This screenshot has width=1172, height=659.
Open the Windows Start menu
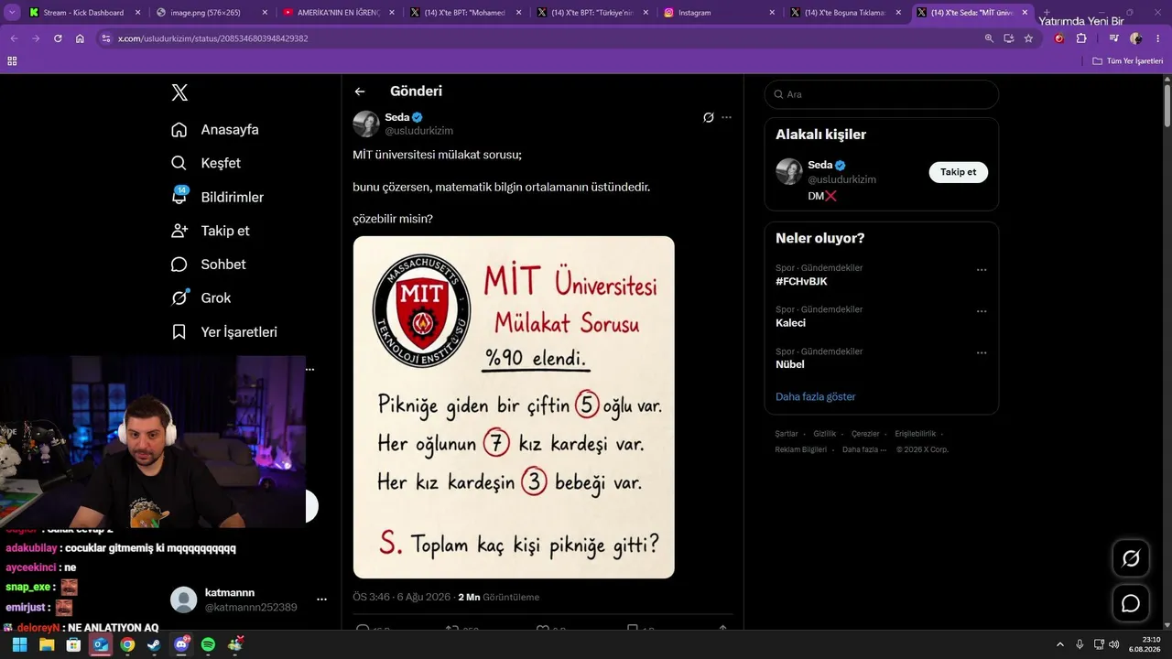pos(19,644)
